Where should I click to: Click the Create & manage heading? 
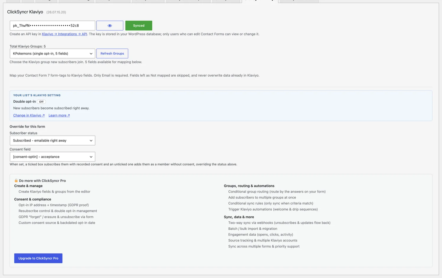(28, 186)
